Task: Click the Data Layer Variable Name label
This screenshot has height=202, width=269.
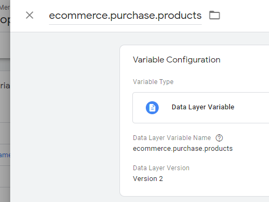Action: (x=172, y=138)
